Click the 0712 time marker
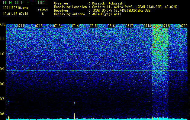Screen dimensions: 190x120 pos(39,26)
